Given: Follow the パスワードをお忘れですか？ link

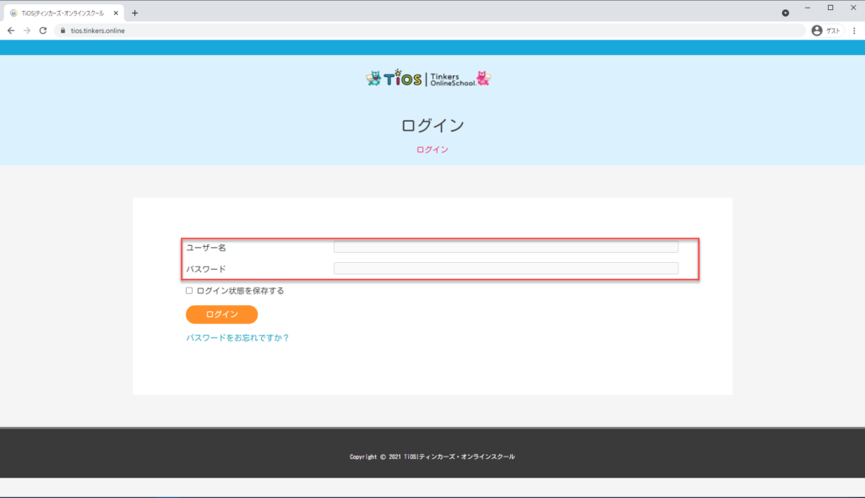Looking at the screenshot, I should [237, 337].
